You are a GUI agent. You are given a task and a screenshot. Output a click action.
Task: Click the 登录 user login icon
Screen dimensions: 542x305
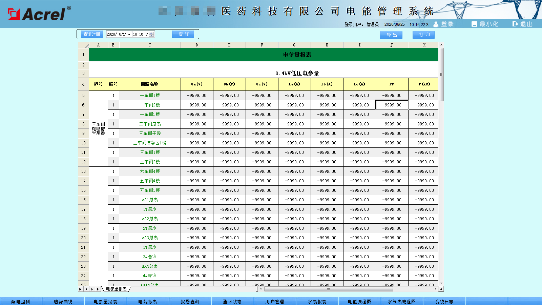point(436,24)
